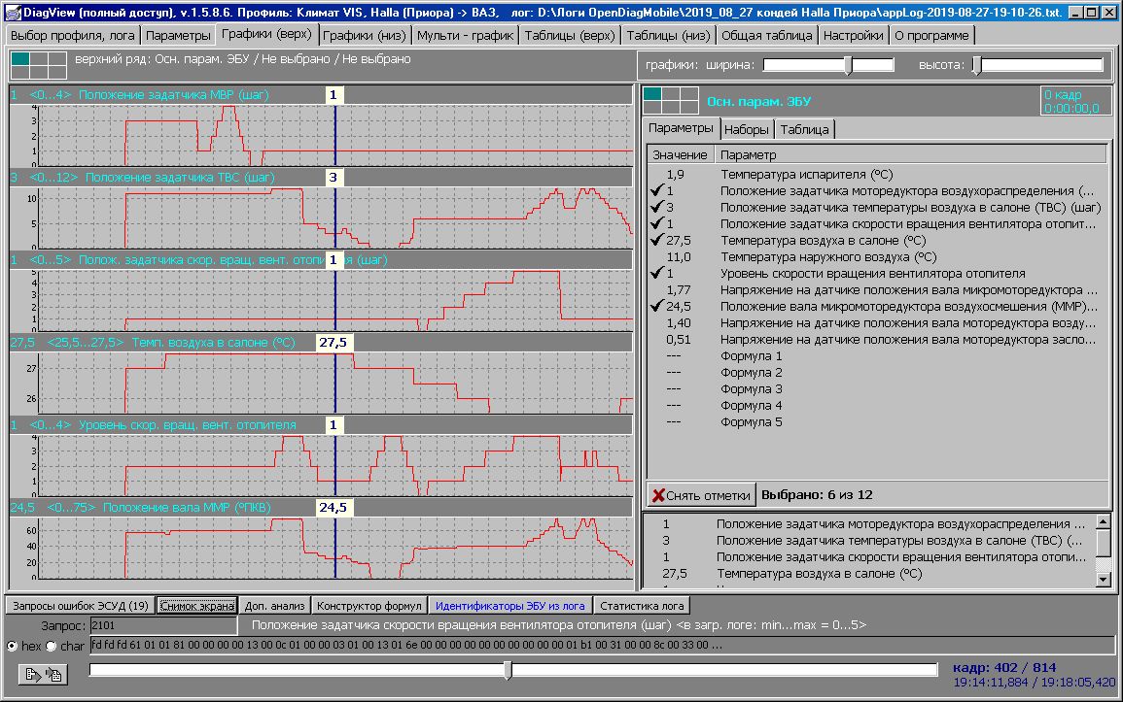Viewport: 1123px width, 702px height.
Task: Select the 'Формула 1' row
Action: pos(877,356)
